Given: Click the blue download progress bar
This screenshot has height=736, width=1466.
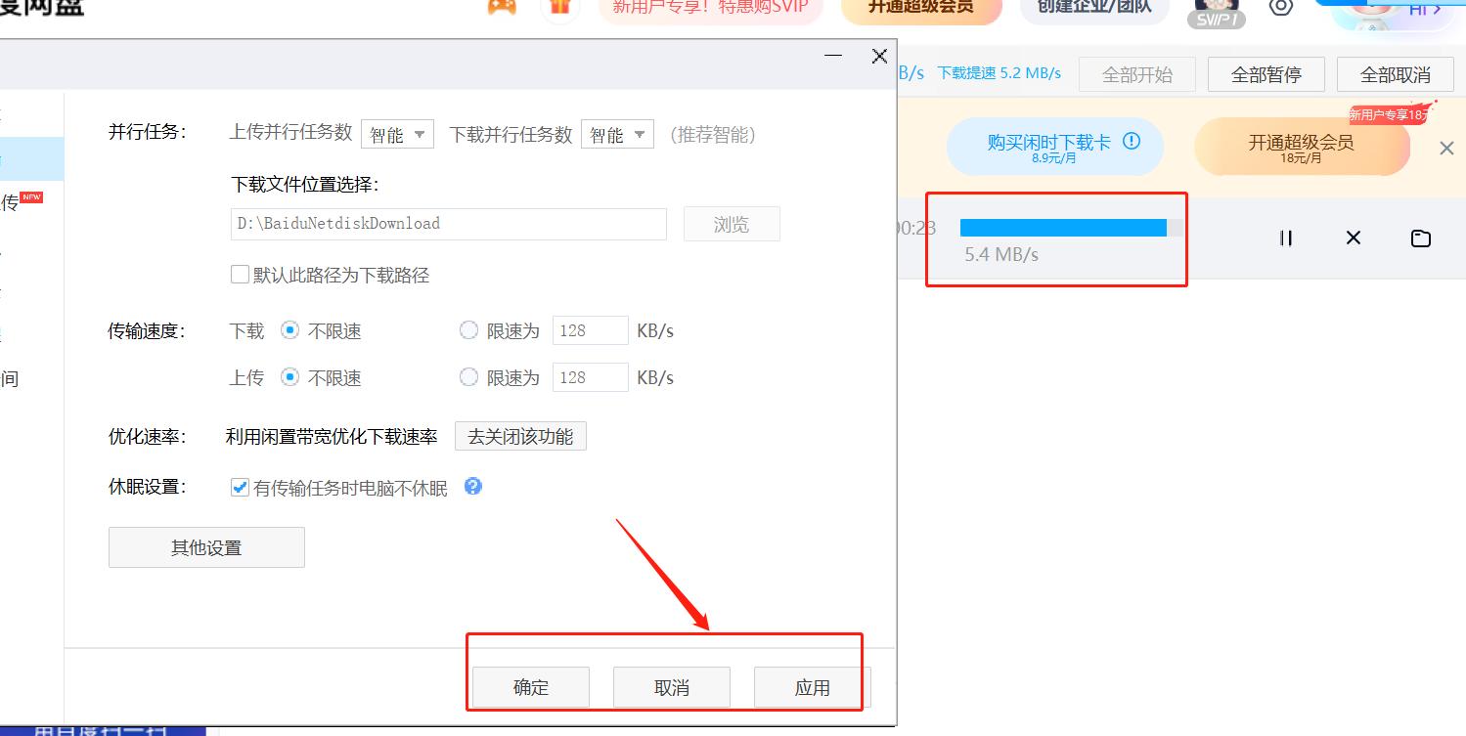Looking at the screenshot, I should coord(1062,226).
